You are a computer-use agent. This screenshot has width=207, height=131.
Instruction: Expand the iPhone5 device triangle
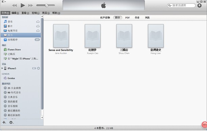click(2, 68)
